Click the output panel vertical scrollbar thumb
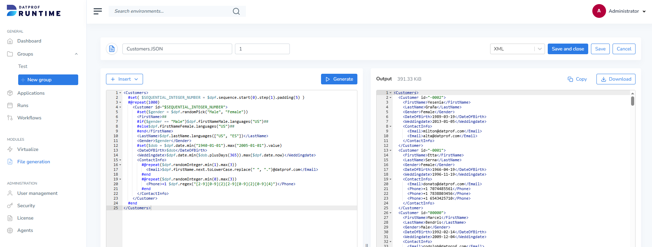The height and width of the screenshot is (247, 652). click(632, 101)
